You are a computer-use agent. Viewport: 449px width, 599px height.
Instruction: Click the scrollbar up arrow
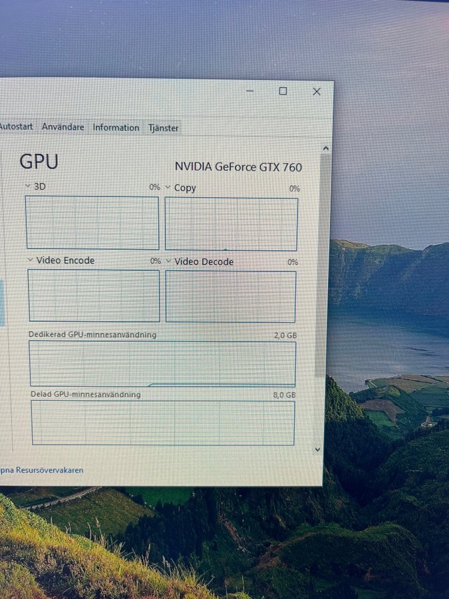click(325, 148)
